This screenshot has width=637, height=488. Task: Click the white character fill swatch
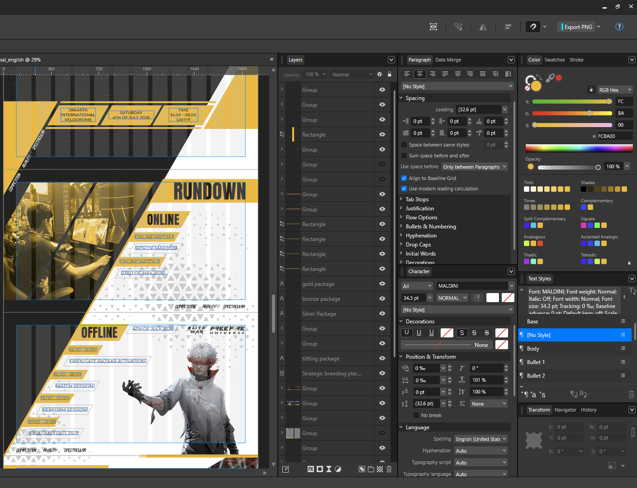493,298
